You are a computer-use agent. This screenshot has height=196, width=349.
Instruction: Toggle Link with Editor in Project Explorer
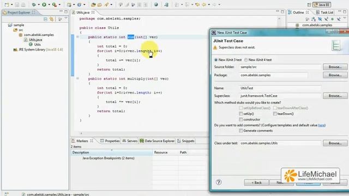[52, 20]
